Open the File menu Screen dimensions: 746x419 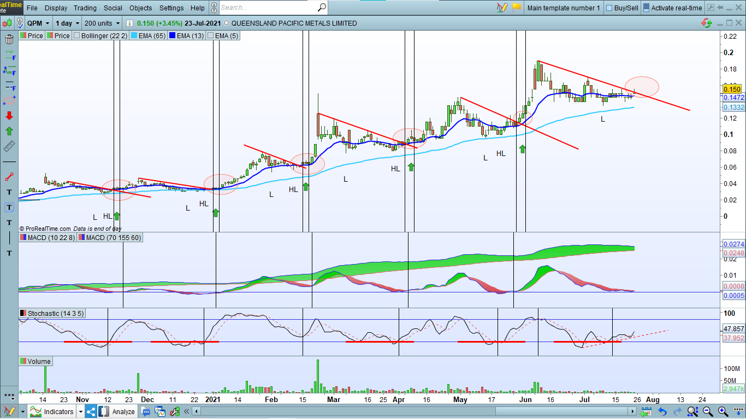32,8
